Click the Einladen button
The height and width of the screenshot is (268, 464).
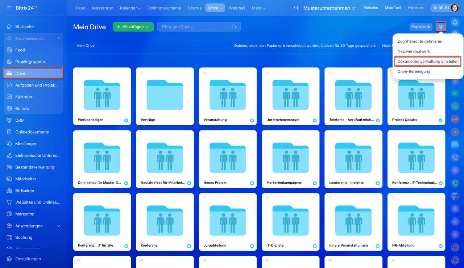click(370, 8)
